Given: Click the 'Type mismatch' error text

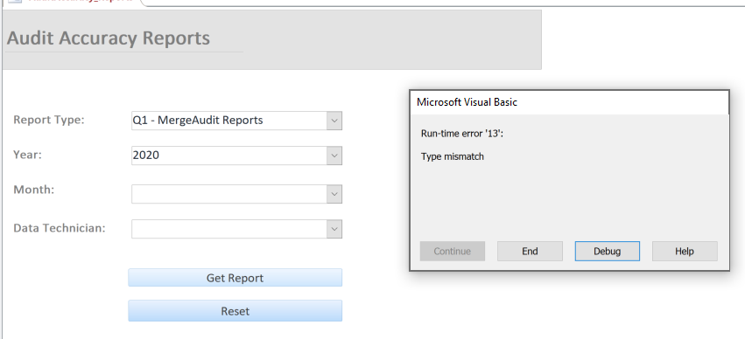Looking at the screenshot, I should pos(453,156).
